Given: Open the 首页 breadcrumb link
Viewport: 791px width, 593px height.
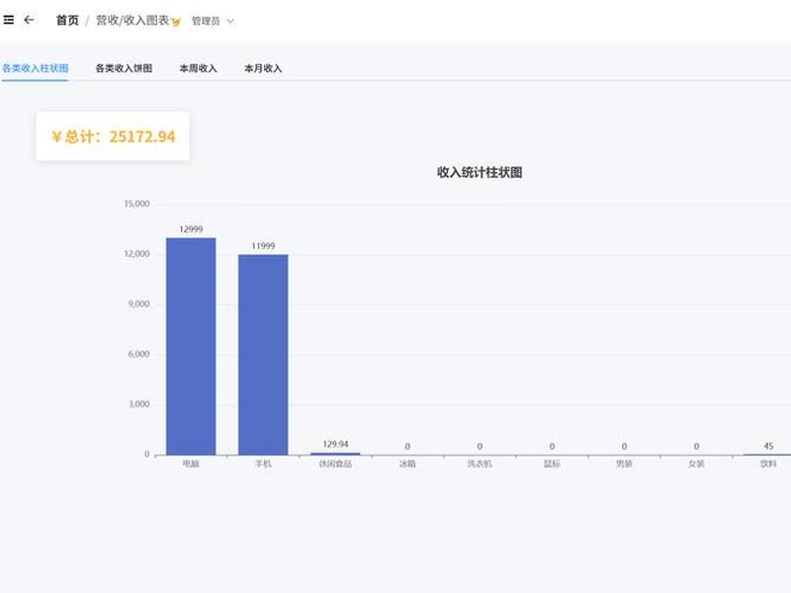Looking at the screenshot, I should point(67,21).
